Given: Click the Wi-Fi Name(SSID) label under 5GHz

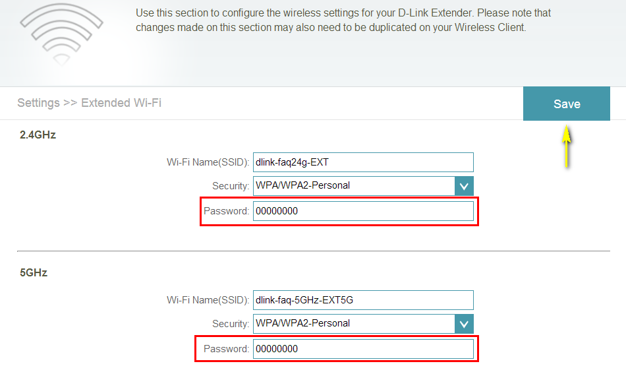Looking at the screenshot, I should [208, 300].
